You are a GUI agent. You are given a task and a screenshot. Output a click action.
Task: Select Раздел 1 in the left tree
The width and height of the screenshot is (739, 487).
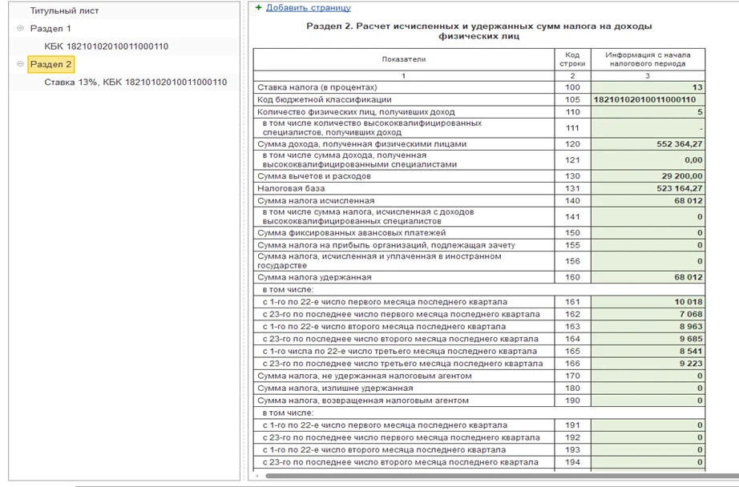pos(50,29)
